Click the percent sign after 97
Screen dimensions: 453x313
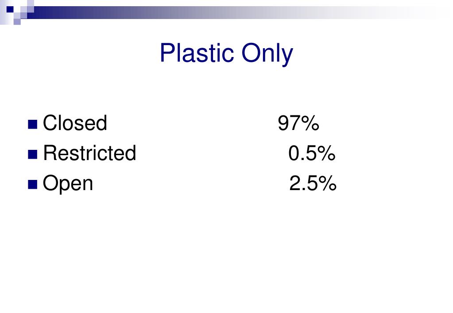307,123
